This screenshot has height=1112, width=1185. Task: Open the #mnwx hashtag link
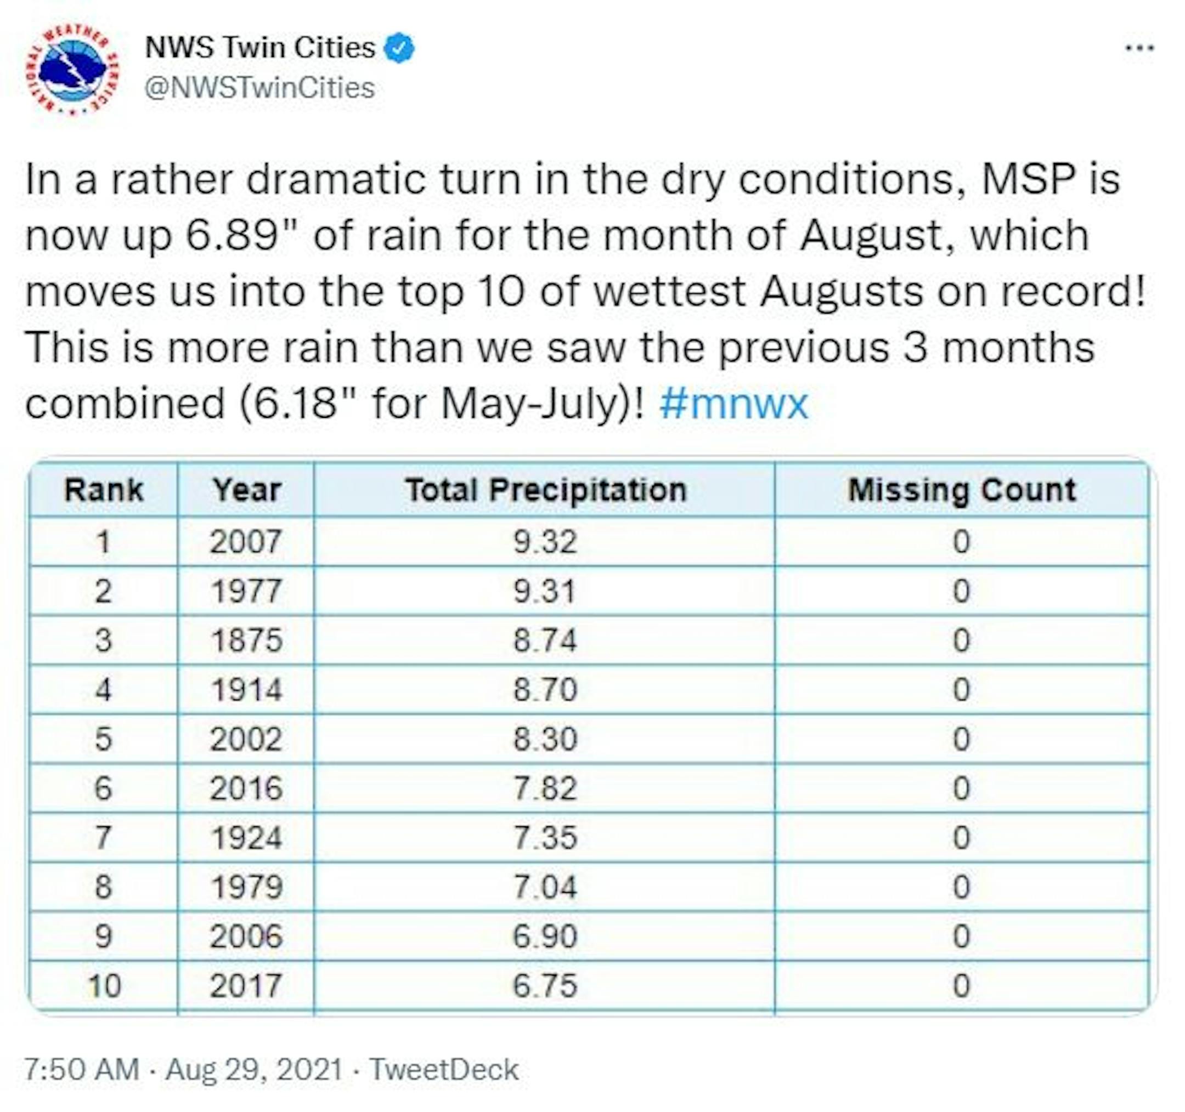pos(734,404)
